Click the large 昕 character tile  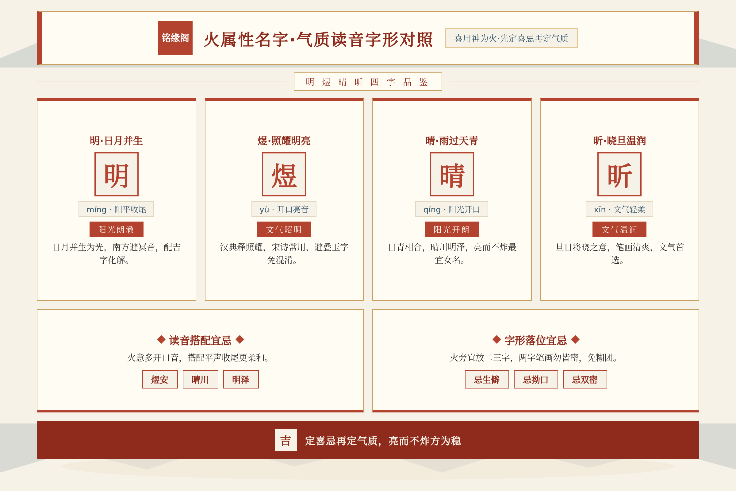(619, 174)
